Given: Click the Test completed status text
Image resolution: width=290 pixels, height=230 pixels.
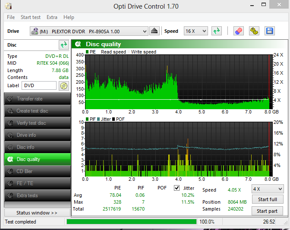Looking at the screenshot, I should pos(21,222).
